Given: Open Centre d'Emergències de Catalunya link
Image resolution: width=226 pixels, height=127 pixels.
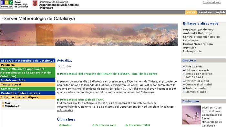Looking at the screenshot, I should pos(201,39).
